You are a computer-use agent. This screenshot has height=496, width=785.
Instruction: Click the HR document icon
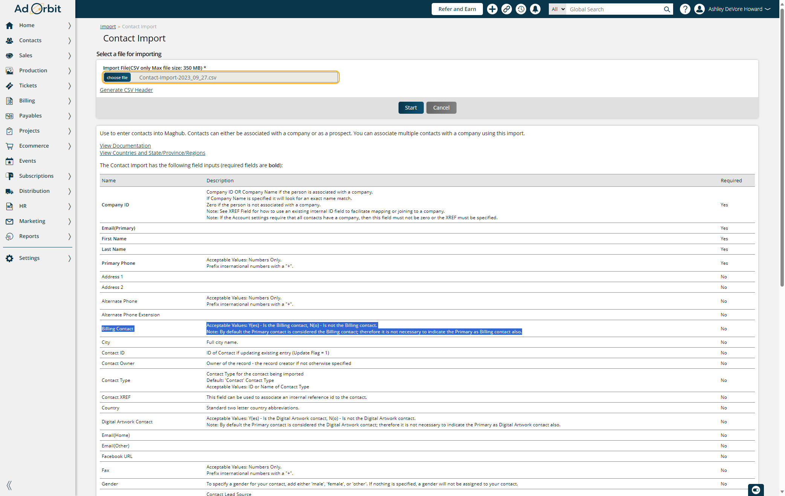[9, 206]
